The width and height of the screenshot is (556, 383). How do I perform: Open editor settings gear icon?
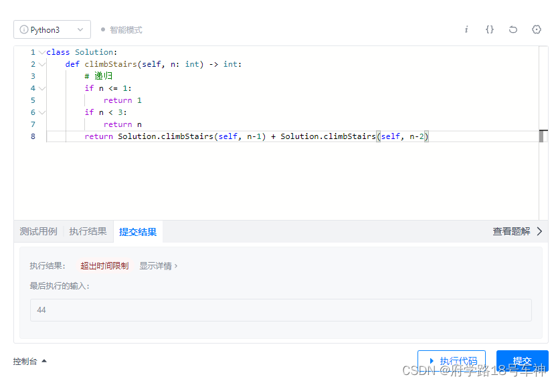point(537,29)
